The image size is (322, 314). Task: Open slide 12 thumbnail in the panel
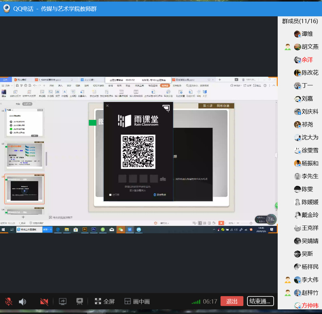point(25,156)
